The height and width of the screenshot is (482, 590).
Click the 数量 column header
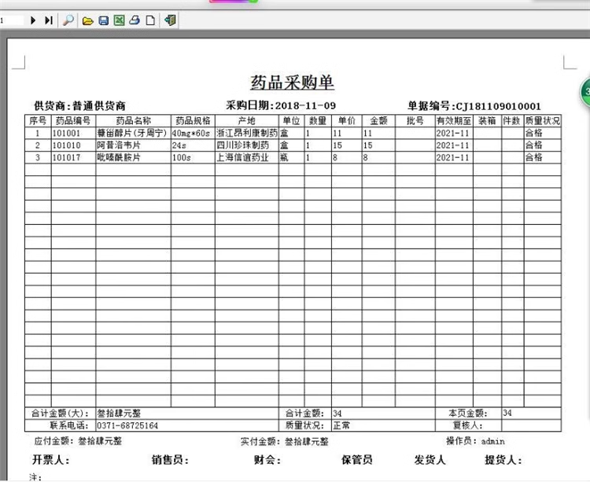pos(318,120)
